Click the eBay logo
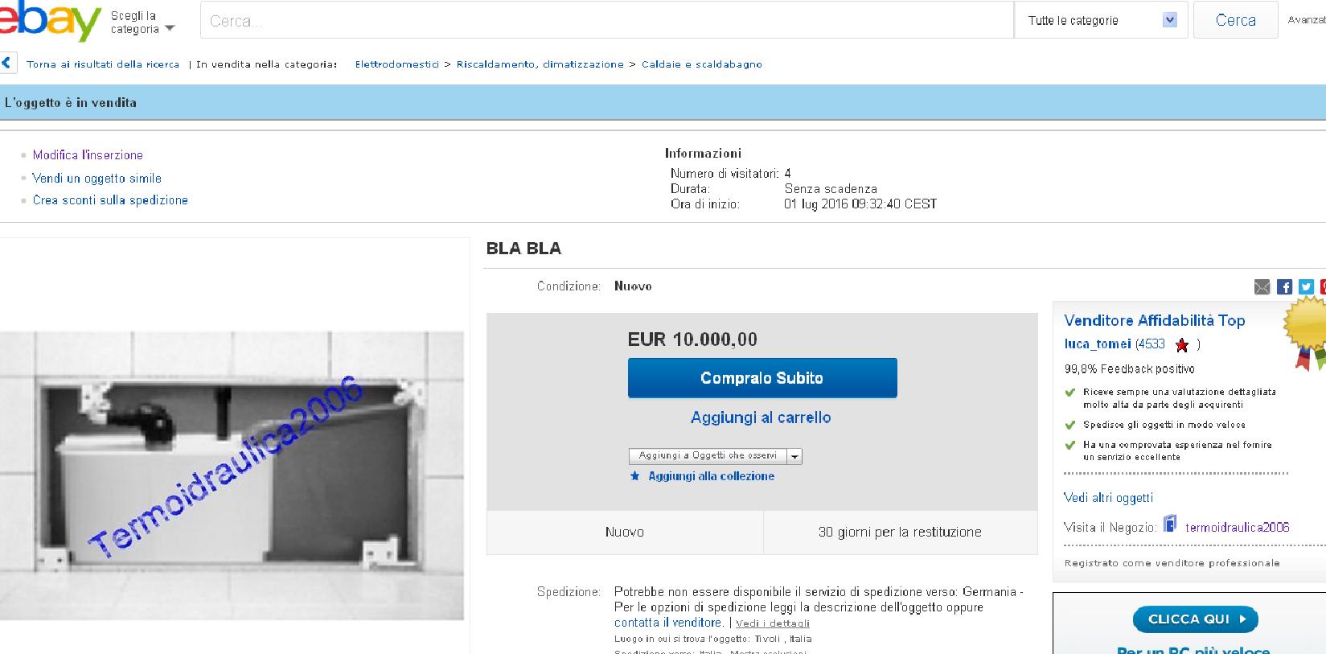 point(50,20)
